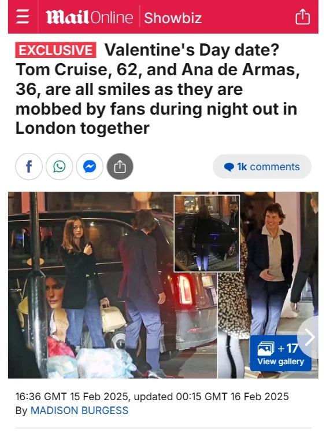The height and width of the screenshot is (436, 326).
Task: Open the 1k comments section
Action: click(262, 167)
